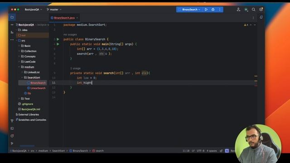Open the Notifications bell

tap(261, 17)
